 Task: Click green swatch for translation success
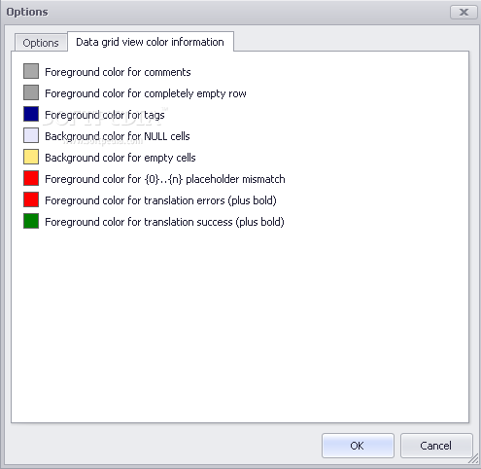point(31,221)
